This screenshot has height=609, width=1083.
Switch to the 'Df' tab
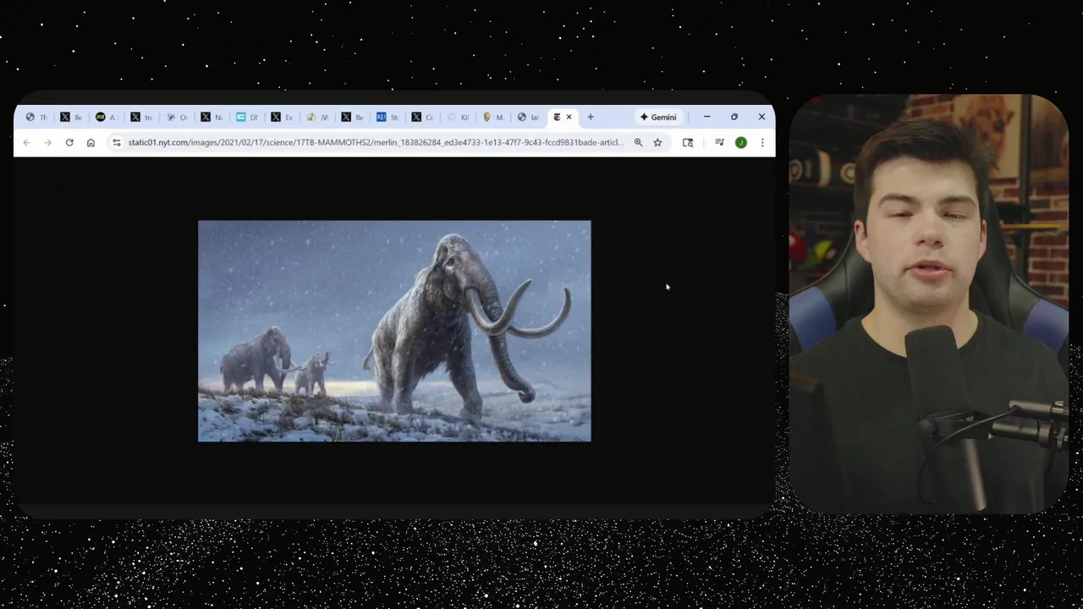246,118
